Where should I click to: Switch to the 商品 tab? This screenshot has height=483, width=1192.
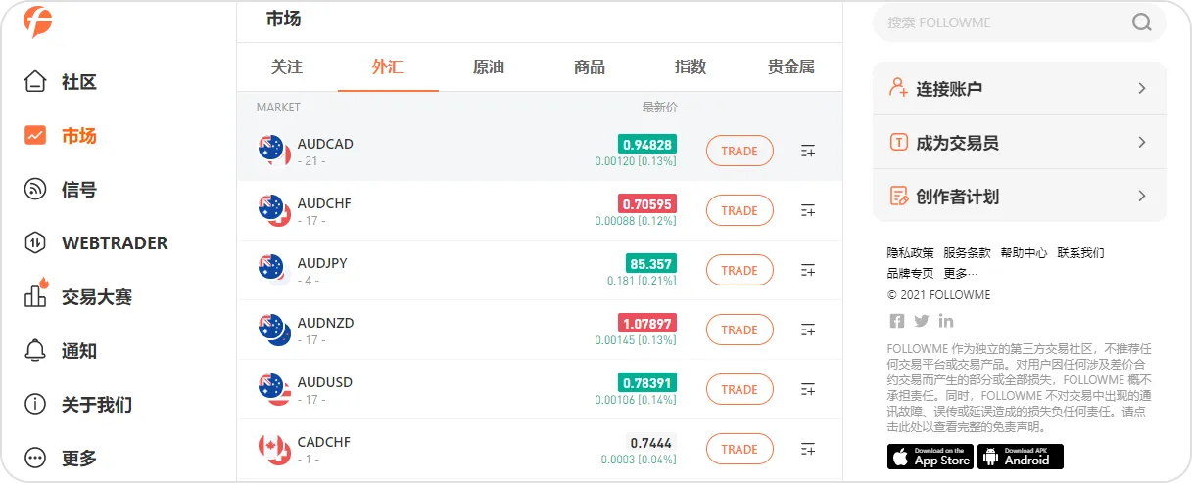pyautogui.click(x=590, y=67)
